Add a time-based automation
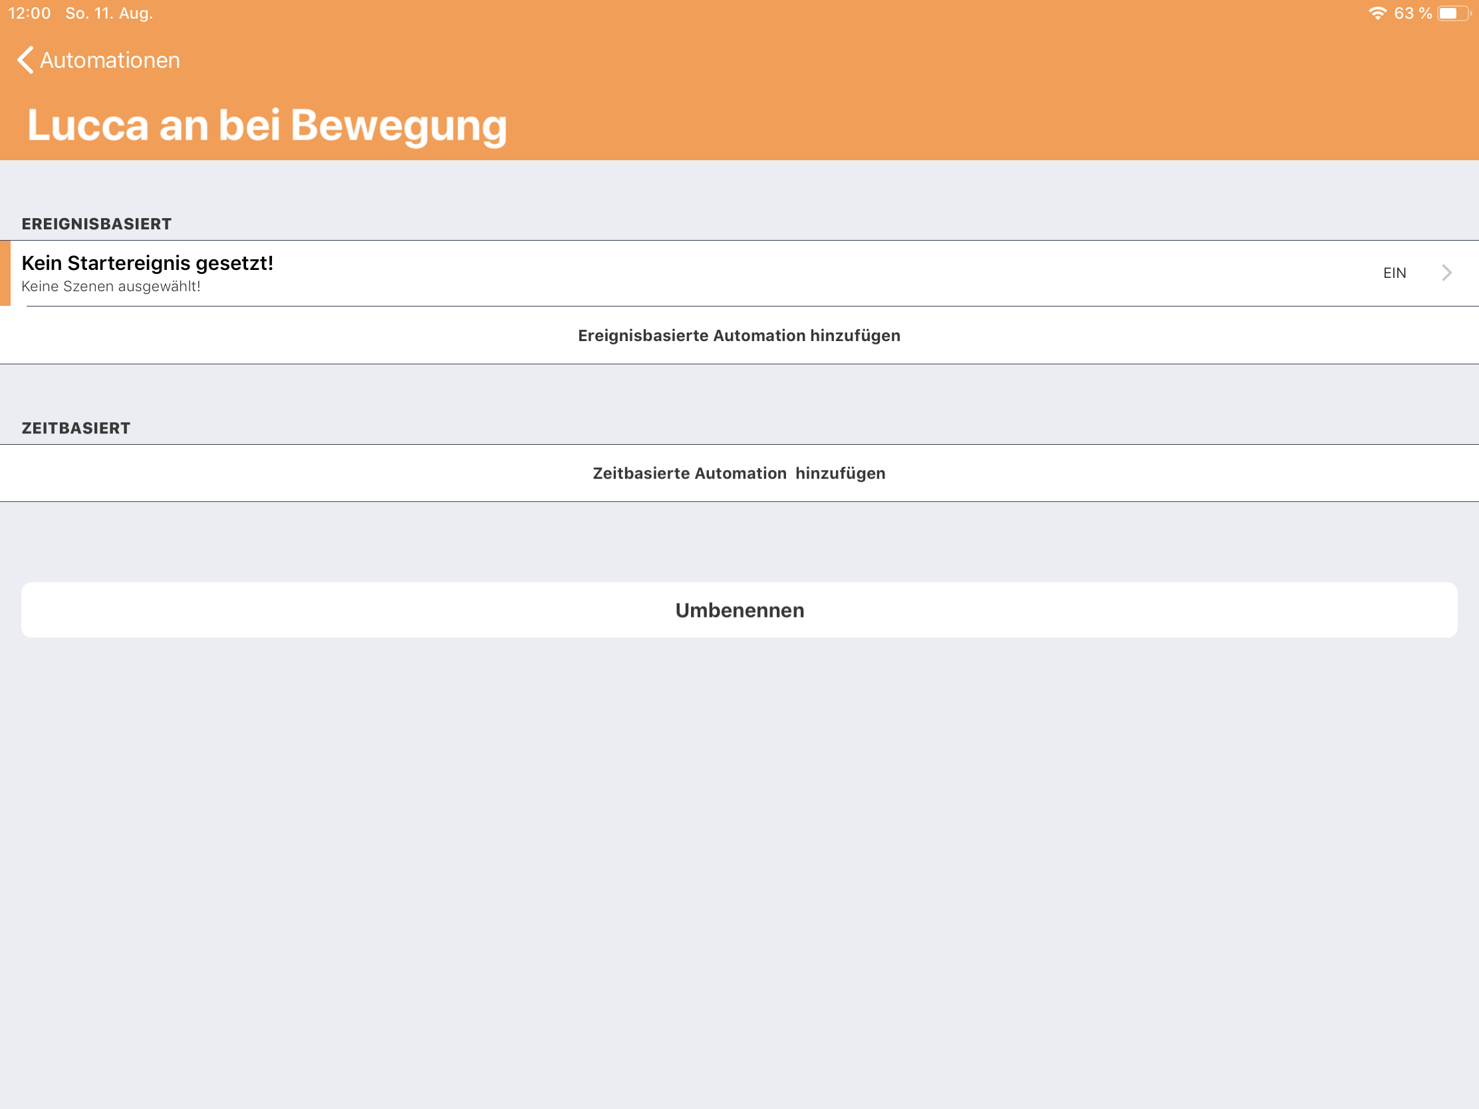 click(x=739, y=473)
